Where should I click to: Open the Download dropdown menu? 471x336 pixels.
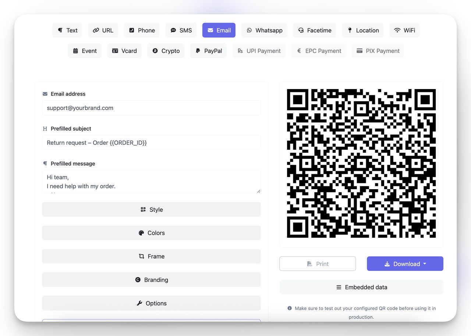pyautogui.click(x=405, y=264)
